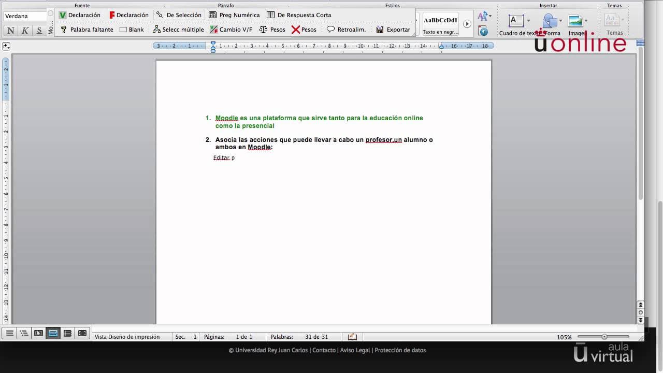Click the Selecc múltiple tool
663x373 pixels.
click(x=178, y=30)
